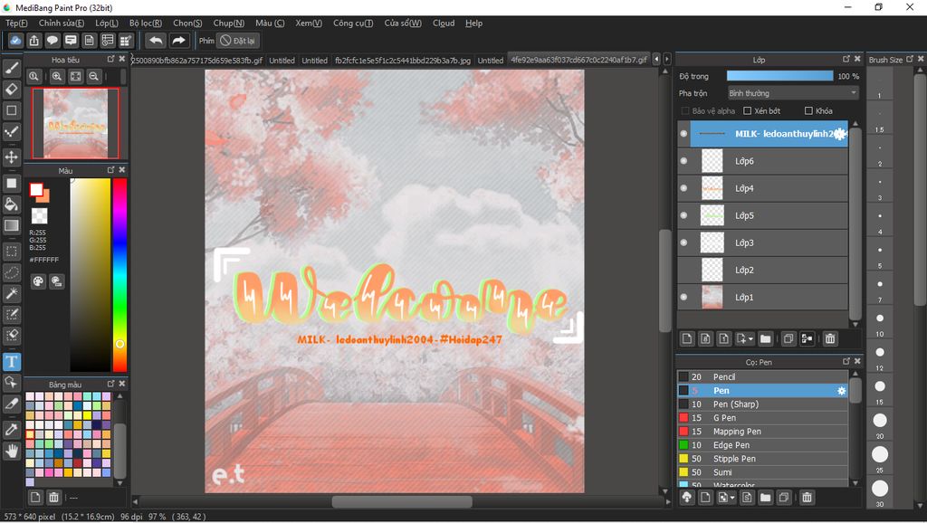This screenshot has height=523, width=927.
Task: Click the Đặt lại reset button
Action: 238,40
